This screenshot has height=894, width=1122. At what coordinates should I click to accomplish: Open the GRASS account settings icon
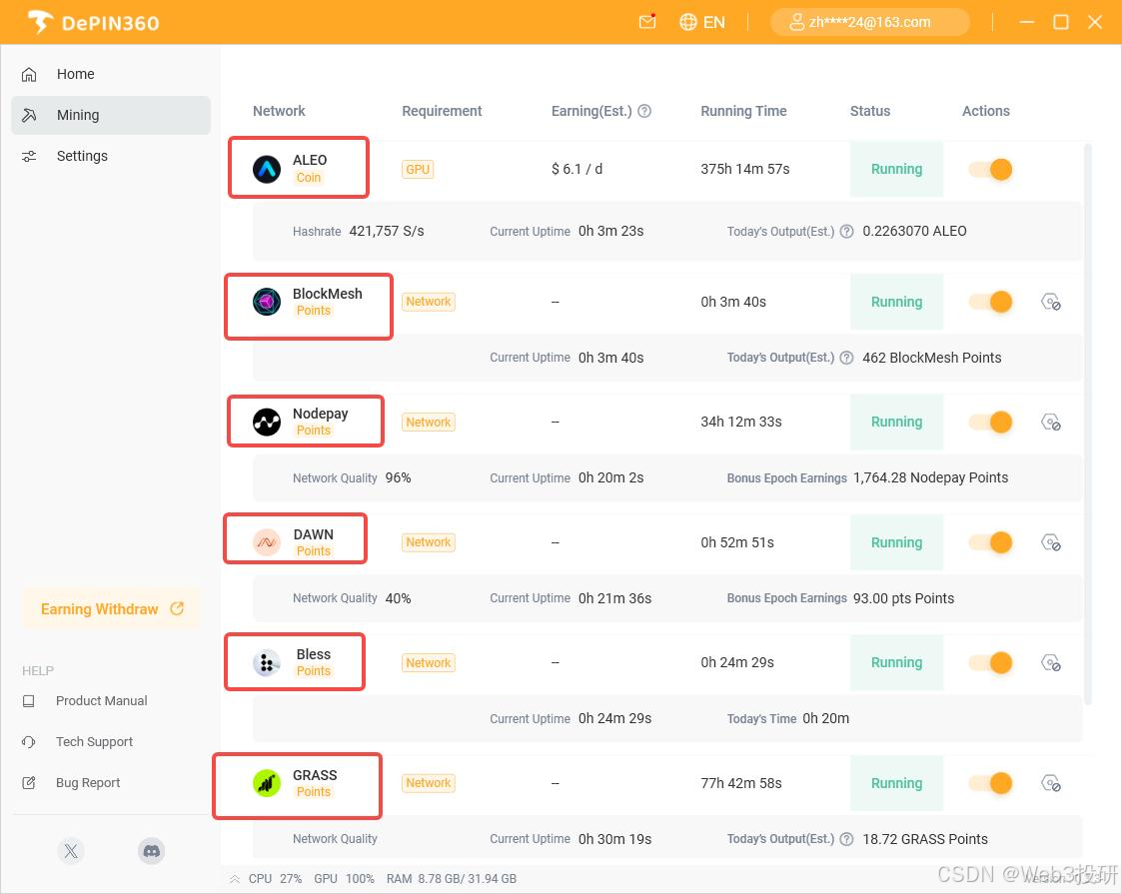click(x=1050, y=783)
